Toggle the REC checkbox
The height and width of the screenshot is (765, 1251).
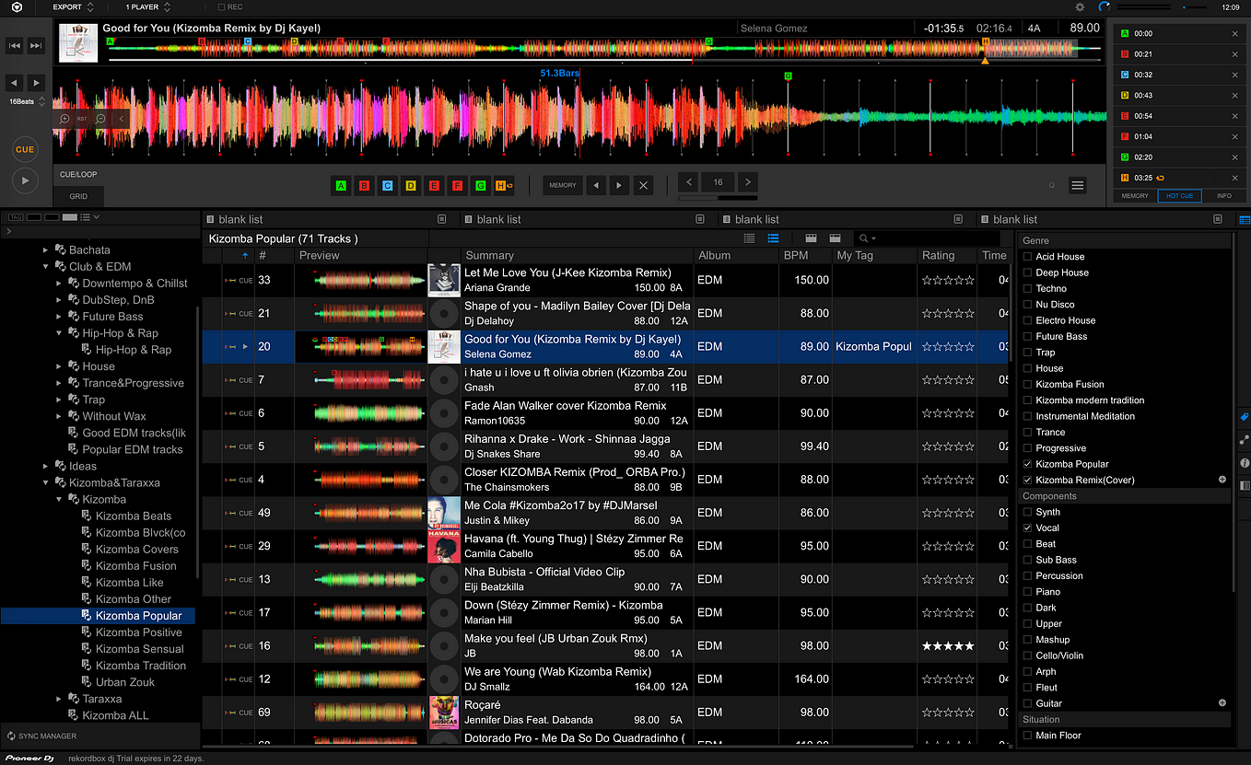pyautogui.click(x=221, y=7)
